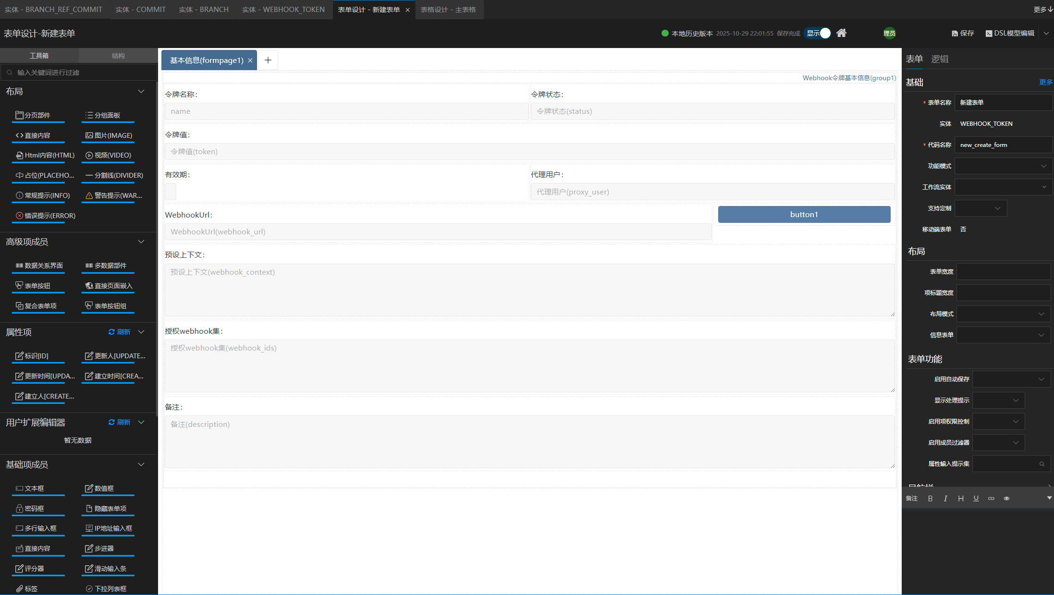Viewport: 1054px width, 595px height.
Task: Click the 有效期 checkbox field
Action: tap(171, 192)
